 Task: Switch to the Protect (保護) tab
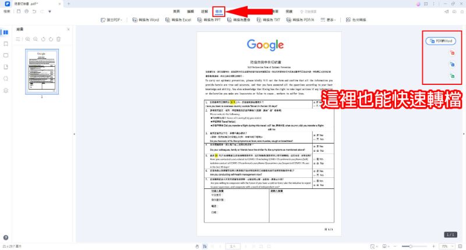coord(289,11)
